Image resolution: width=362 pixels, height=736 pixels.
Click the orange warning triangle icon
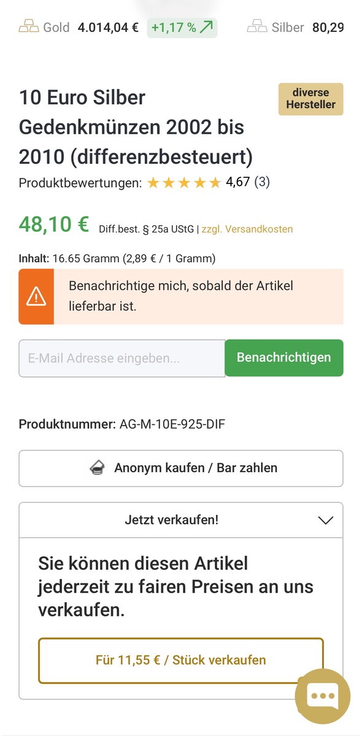pyautogui.click(x=36, y=296)
